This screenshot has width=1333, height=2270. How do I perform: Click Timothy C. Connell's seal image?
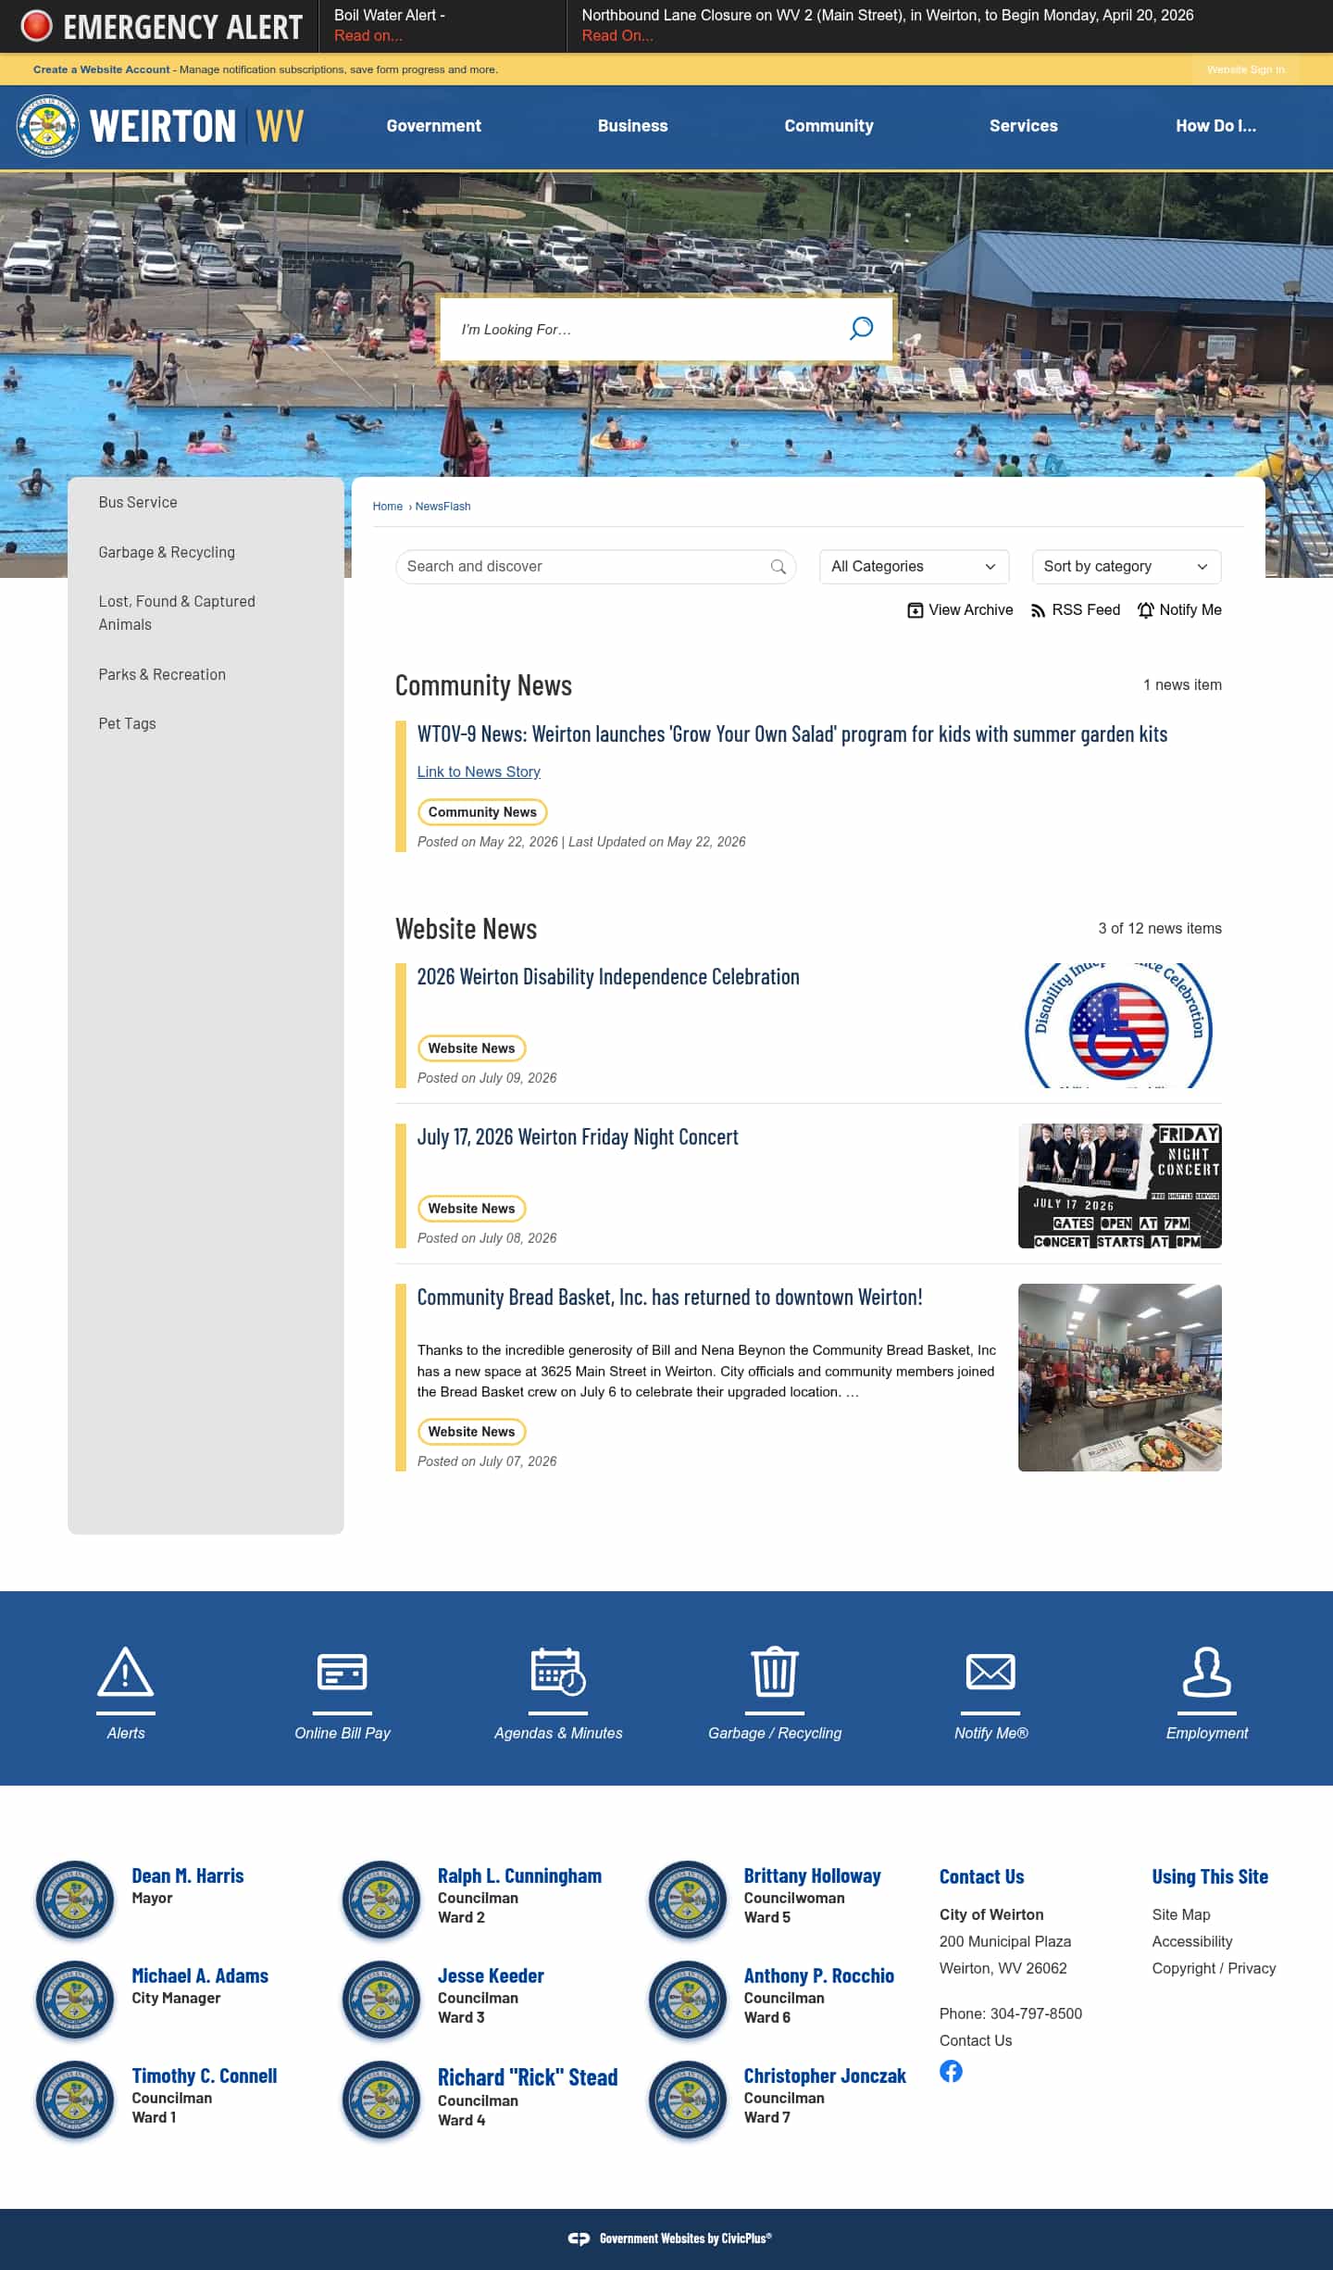coord(75,2099)
